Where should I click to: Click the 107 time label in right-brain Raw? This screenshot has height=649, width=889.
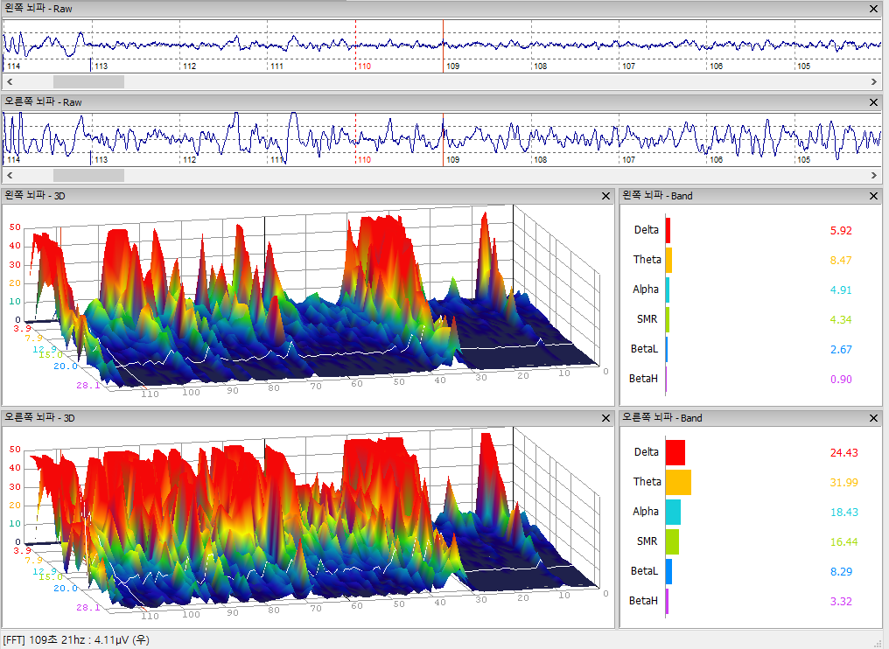628,160
